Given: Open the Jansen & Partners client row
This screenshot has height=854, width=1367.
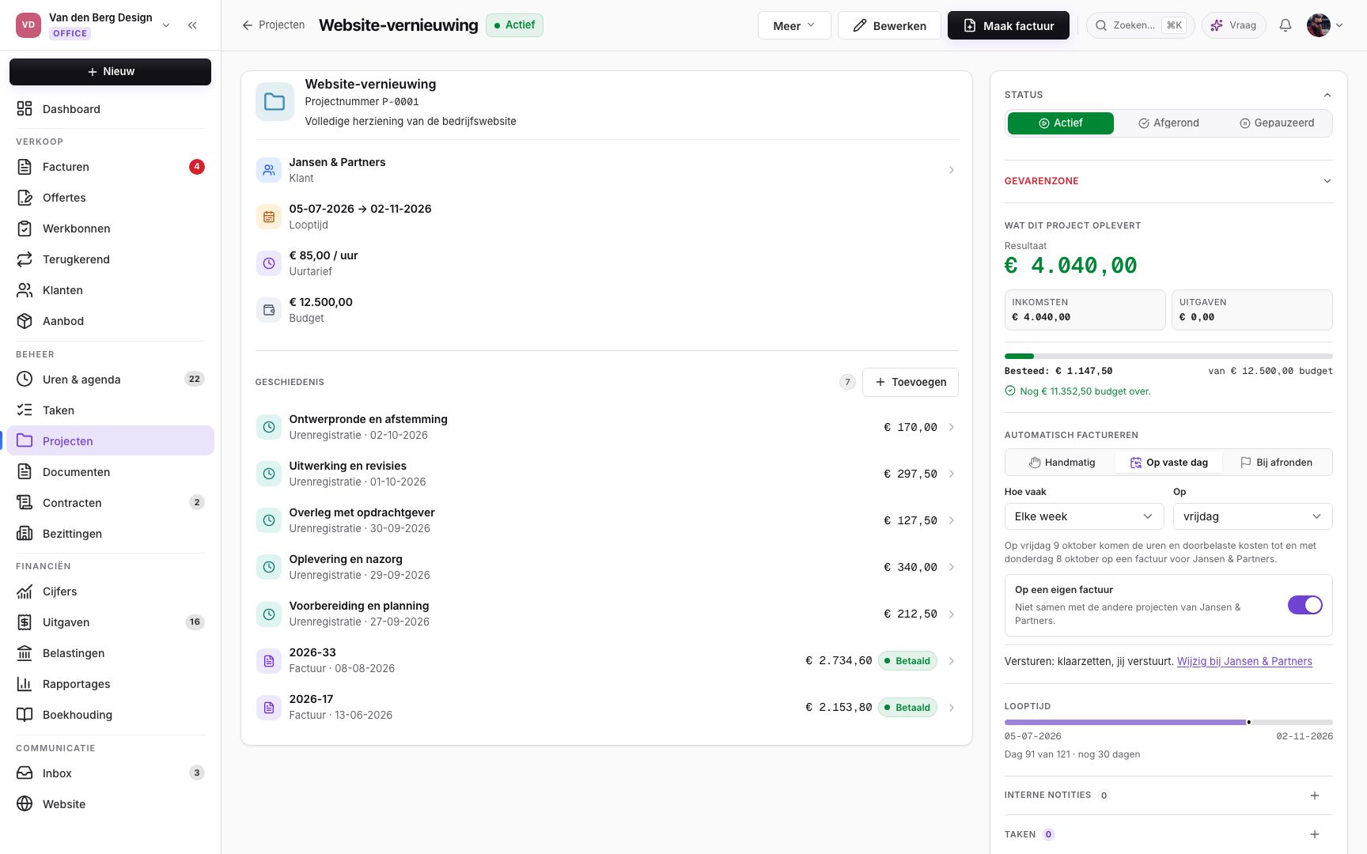Looking at the screenshot, I should pyautogui.click(x=607, y=170).
